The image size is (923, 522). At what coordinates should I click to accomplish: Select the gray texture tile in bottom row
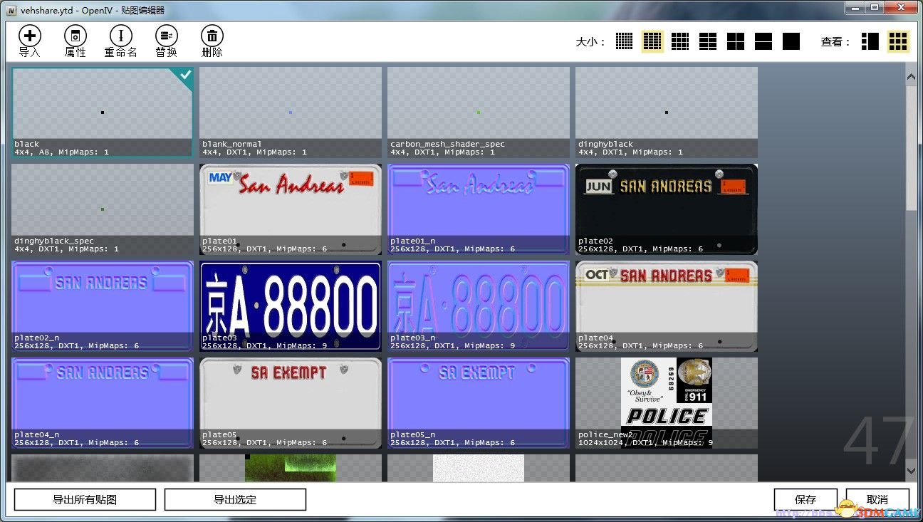click(x=103, y=468)
